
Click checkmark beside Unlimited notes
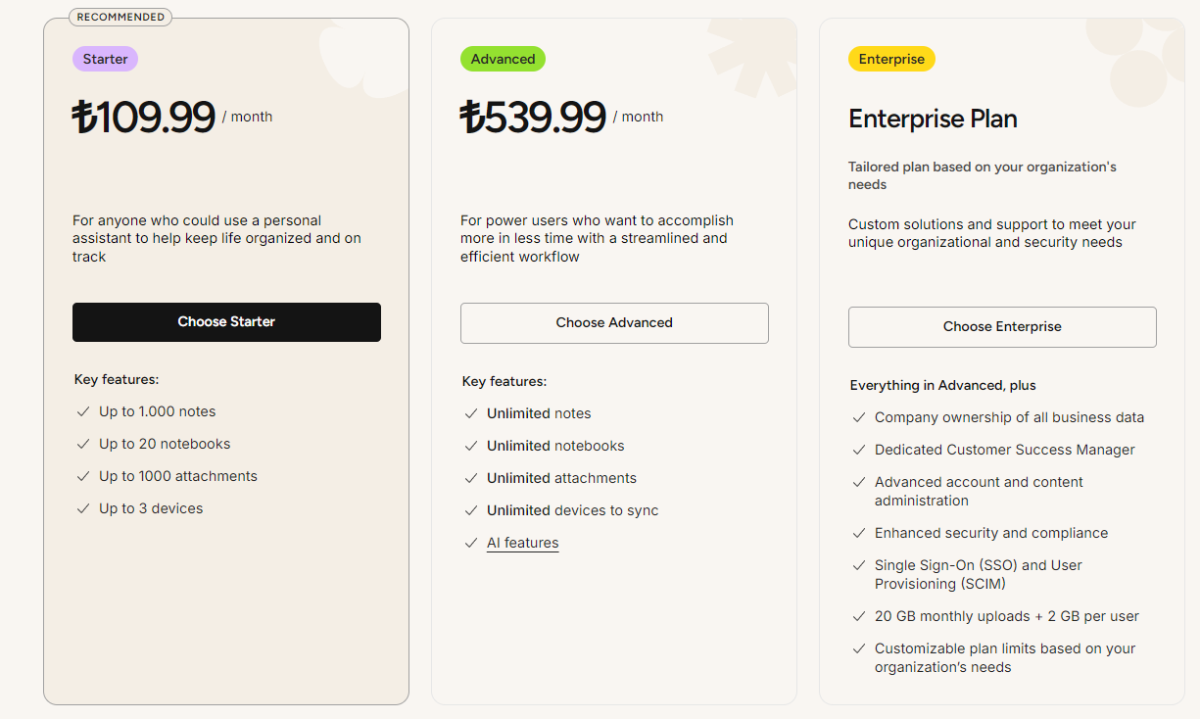coord(471,414)
